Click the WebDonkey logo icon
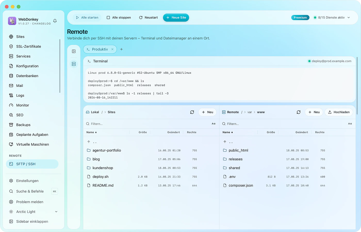This screenshot has width=361, height=232. (12, 21)
